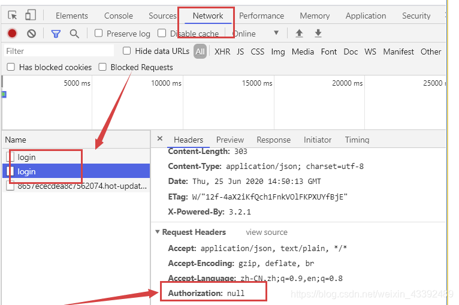459x305 pixels.
Task: Filter requests by XHR
Action: click(222, 52)
